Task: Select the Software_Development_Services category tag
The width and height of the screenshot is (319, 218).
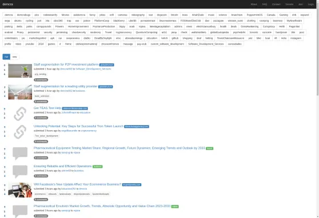Action: (x=206, y=44)
